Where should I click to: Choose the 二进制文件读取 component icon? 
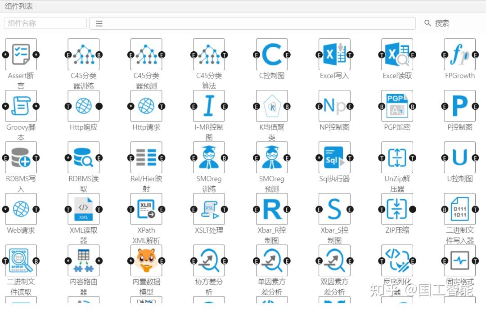point(21,261)
